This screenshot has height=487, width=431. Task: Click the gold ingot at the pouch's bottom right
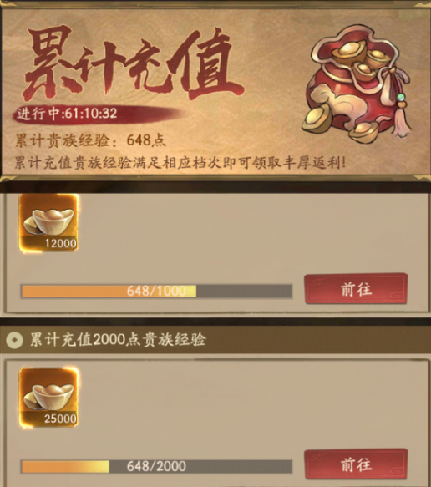click(364, 132)
